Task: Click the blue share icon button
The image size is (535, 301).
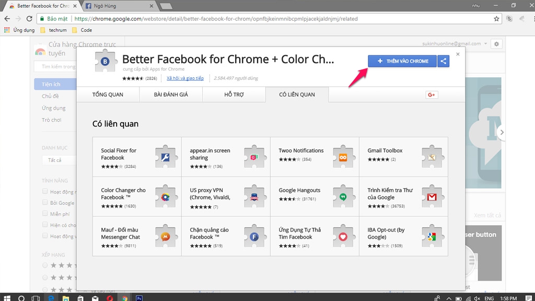Action: coord(443,61)
